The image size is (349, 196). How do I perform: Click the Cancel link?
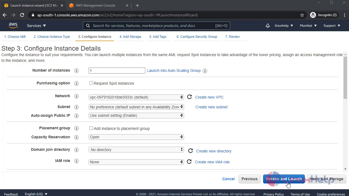pos(228,179)
